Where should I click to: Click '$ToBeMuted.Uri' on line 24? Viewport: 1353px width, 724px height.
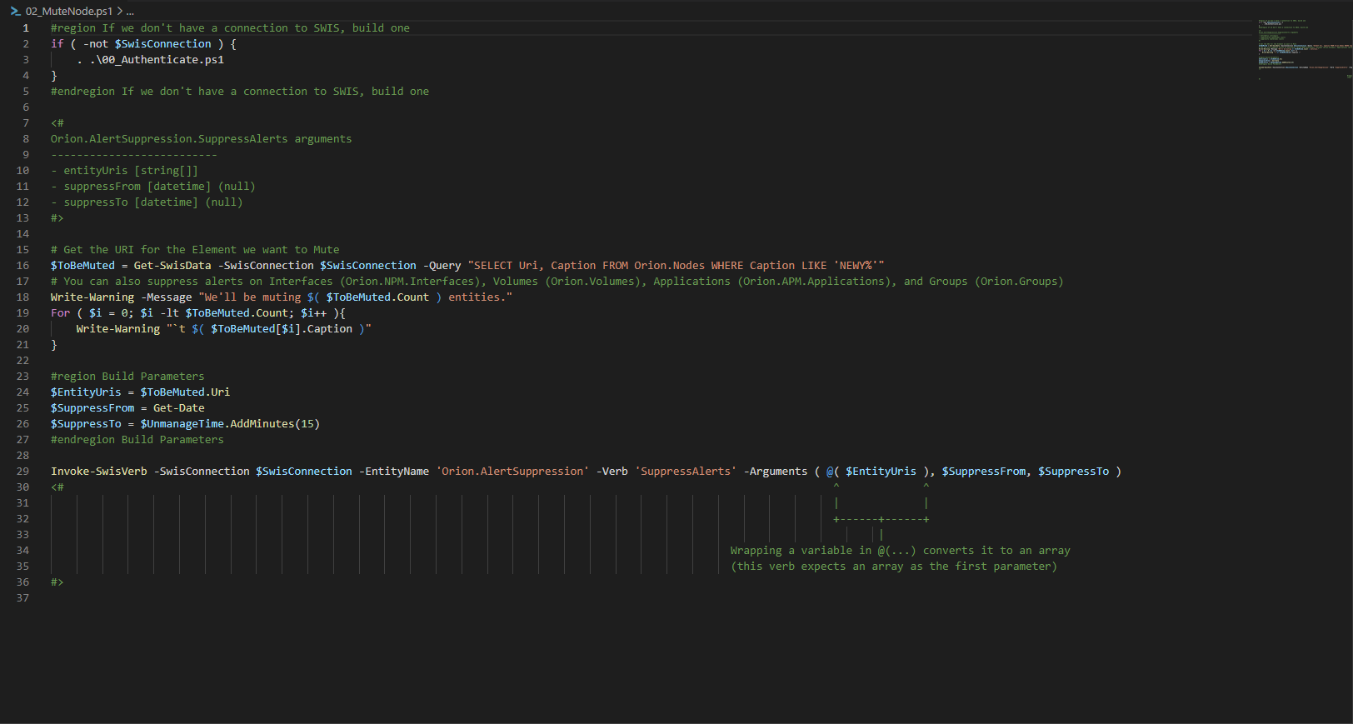[x=185, y=392]
